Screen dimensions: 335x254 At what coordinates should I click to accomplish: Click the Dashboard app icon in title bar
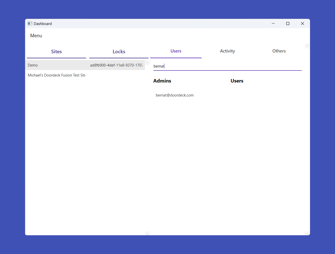pyautogui.click(x=30, y=23)
